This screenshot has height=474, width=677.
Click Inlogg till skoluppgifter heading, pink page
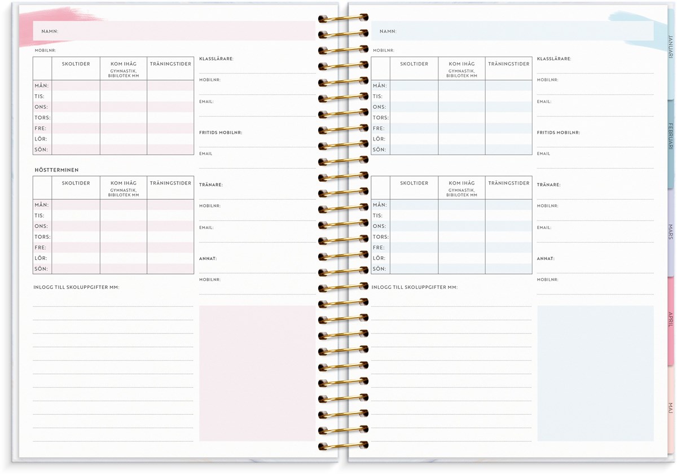click(x=76, y=287)
